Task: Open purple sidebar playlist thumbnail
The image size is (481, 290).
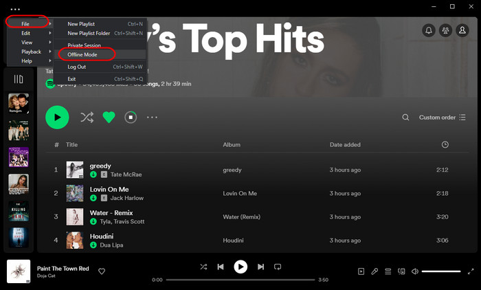Action: [x=19, y=157]
